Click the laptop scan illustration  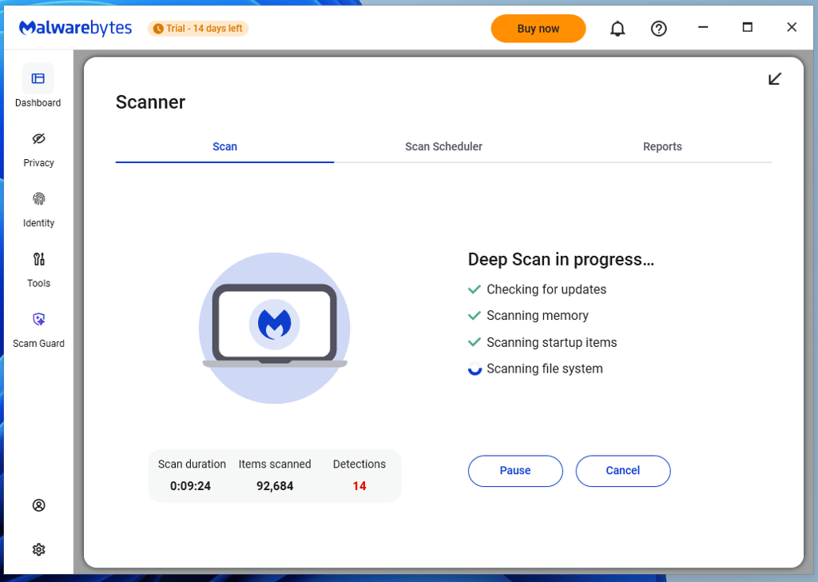[275, 328]
